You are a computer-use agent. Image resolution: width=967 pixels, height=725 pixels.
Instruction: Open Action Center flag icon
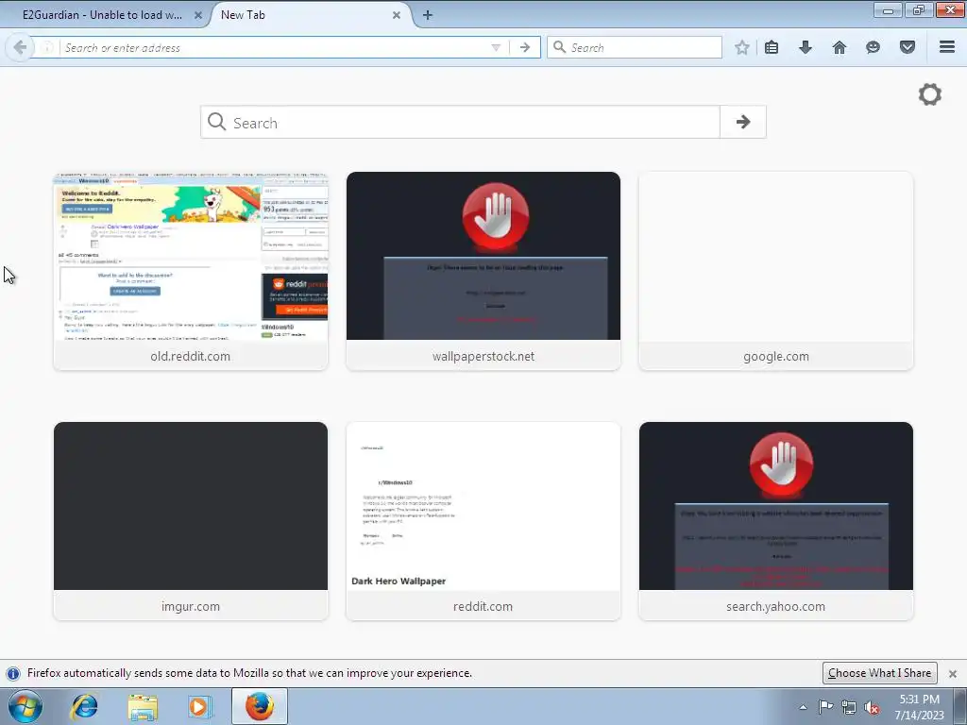click(825, 706)
